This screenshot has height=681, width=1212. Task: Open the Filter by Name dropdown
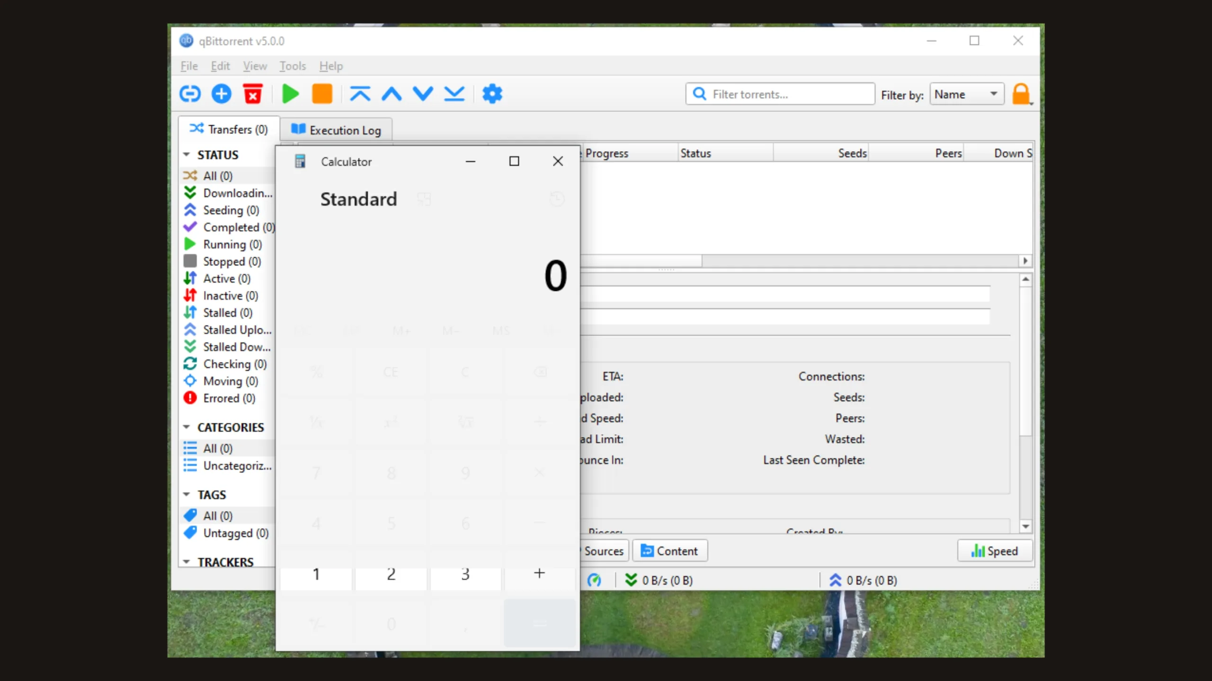(x=966, y=94)
